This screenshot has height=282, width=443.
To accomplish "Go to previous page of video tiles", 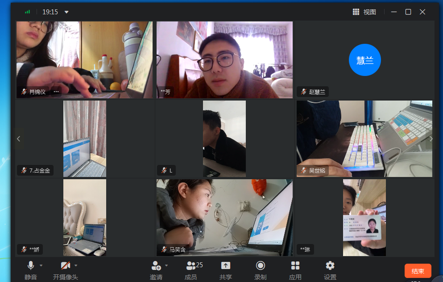I will 18,139.
